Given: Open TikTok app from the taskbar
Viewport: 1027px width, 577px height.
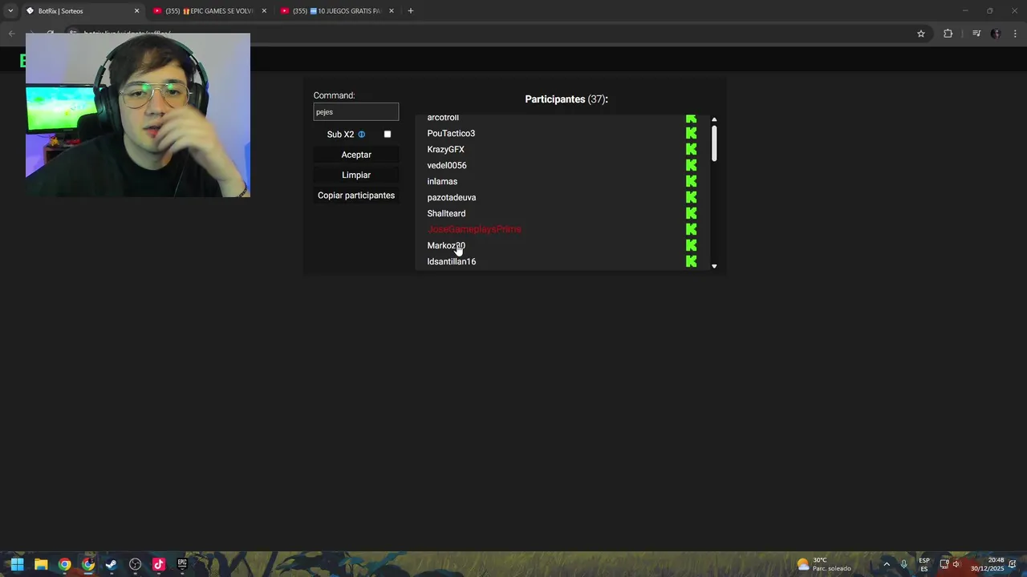Looking at the screenshot, I should pyautogui.click(x=159, y=564).
